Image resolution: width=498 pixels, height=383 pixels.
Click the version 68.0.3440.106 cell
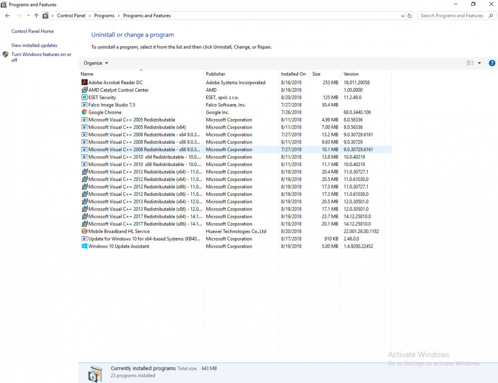[x=357, y=112]
